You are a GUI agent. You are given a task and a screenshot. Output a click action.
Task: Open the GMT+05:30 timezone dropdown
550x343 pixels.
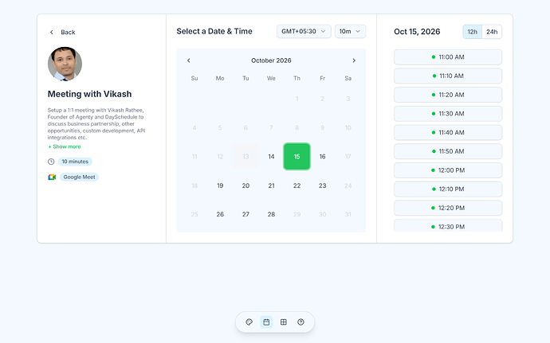[304, 31]
